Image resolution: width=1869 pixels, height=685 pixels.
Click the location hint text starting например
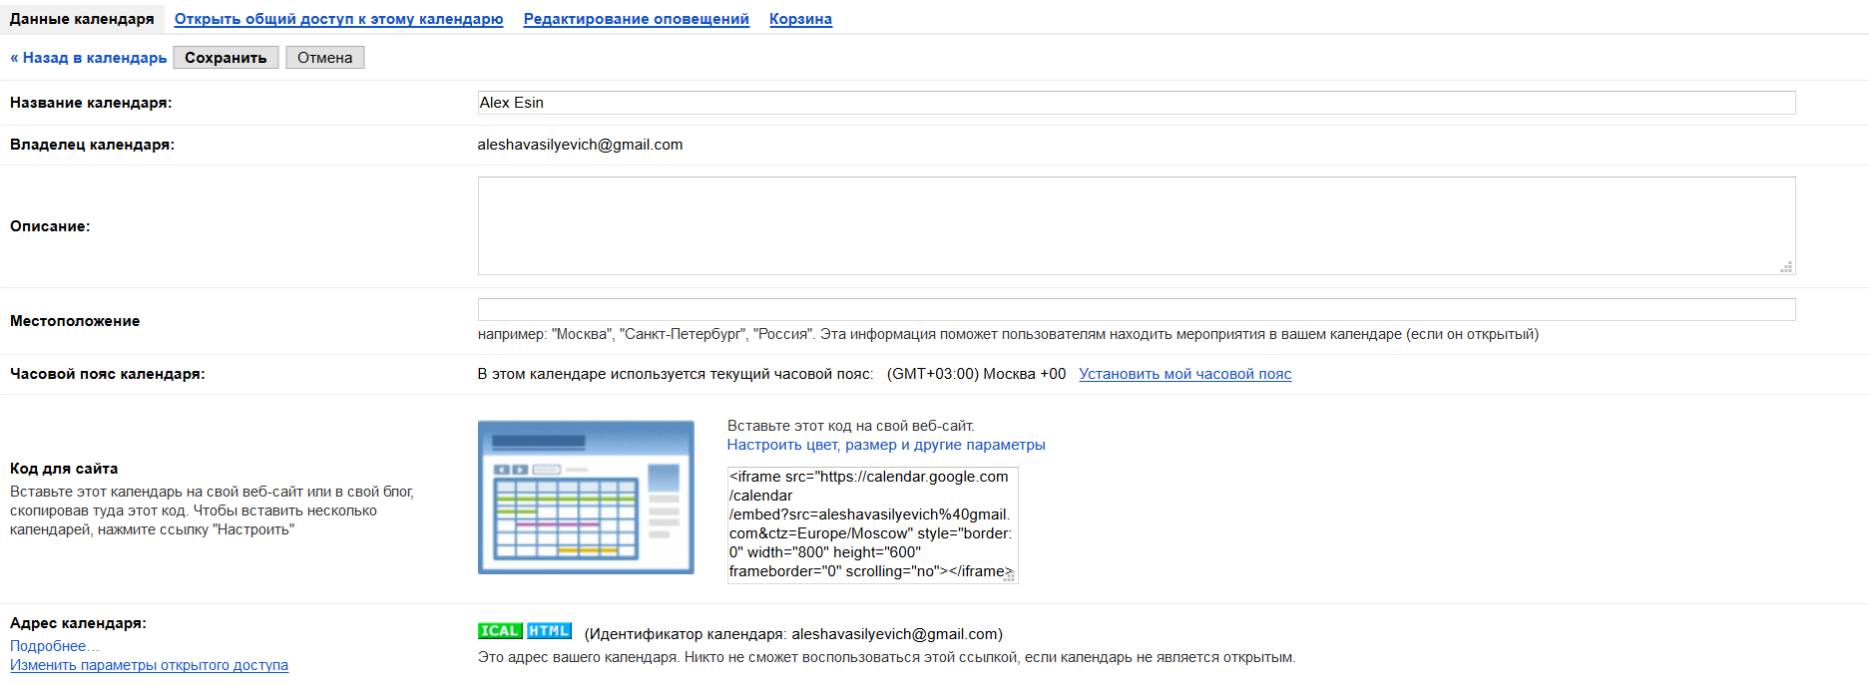point(1008,334)
